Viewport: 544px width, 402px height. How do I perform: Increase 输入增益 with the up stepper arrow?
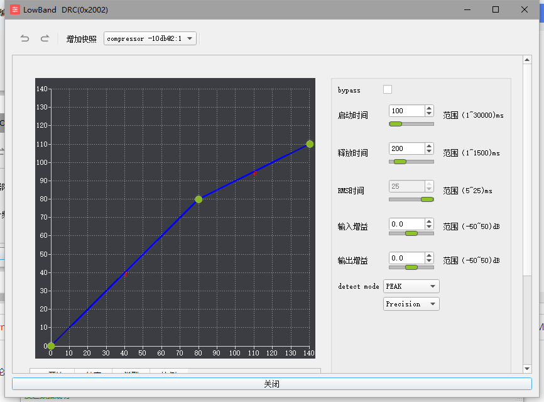(429, 221)
